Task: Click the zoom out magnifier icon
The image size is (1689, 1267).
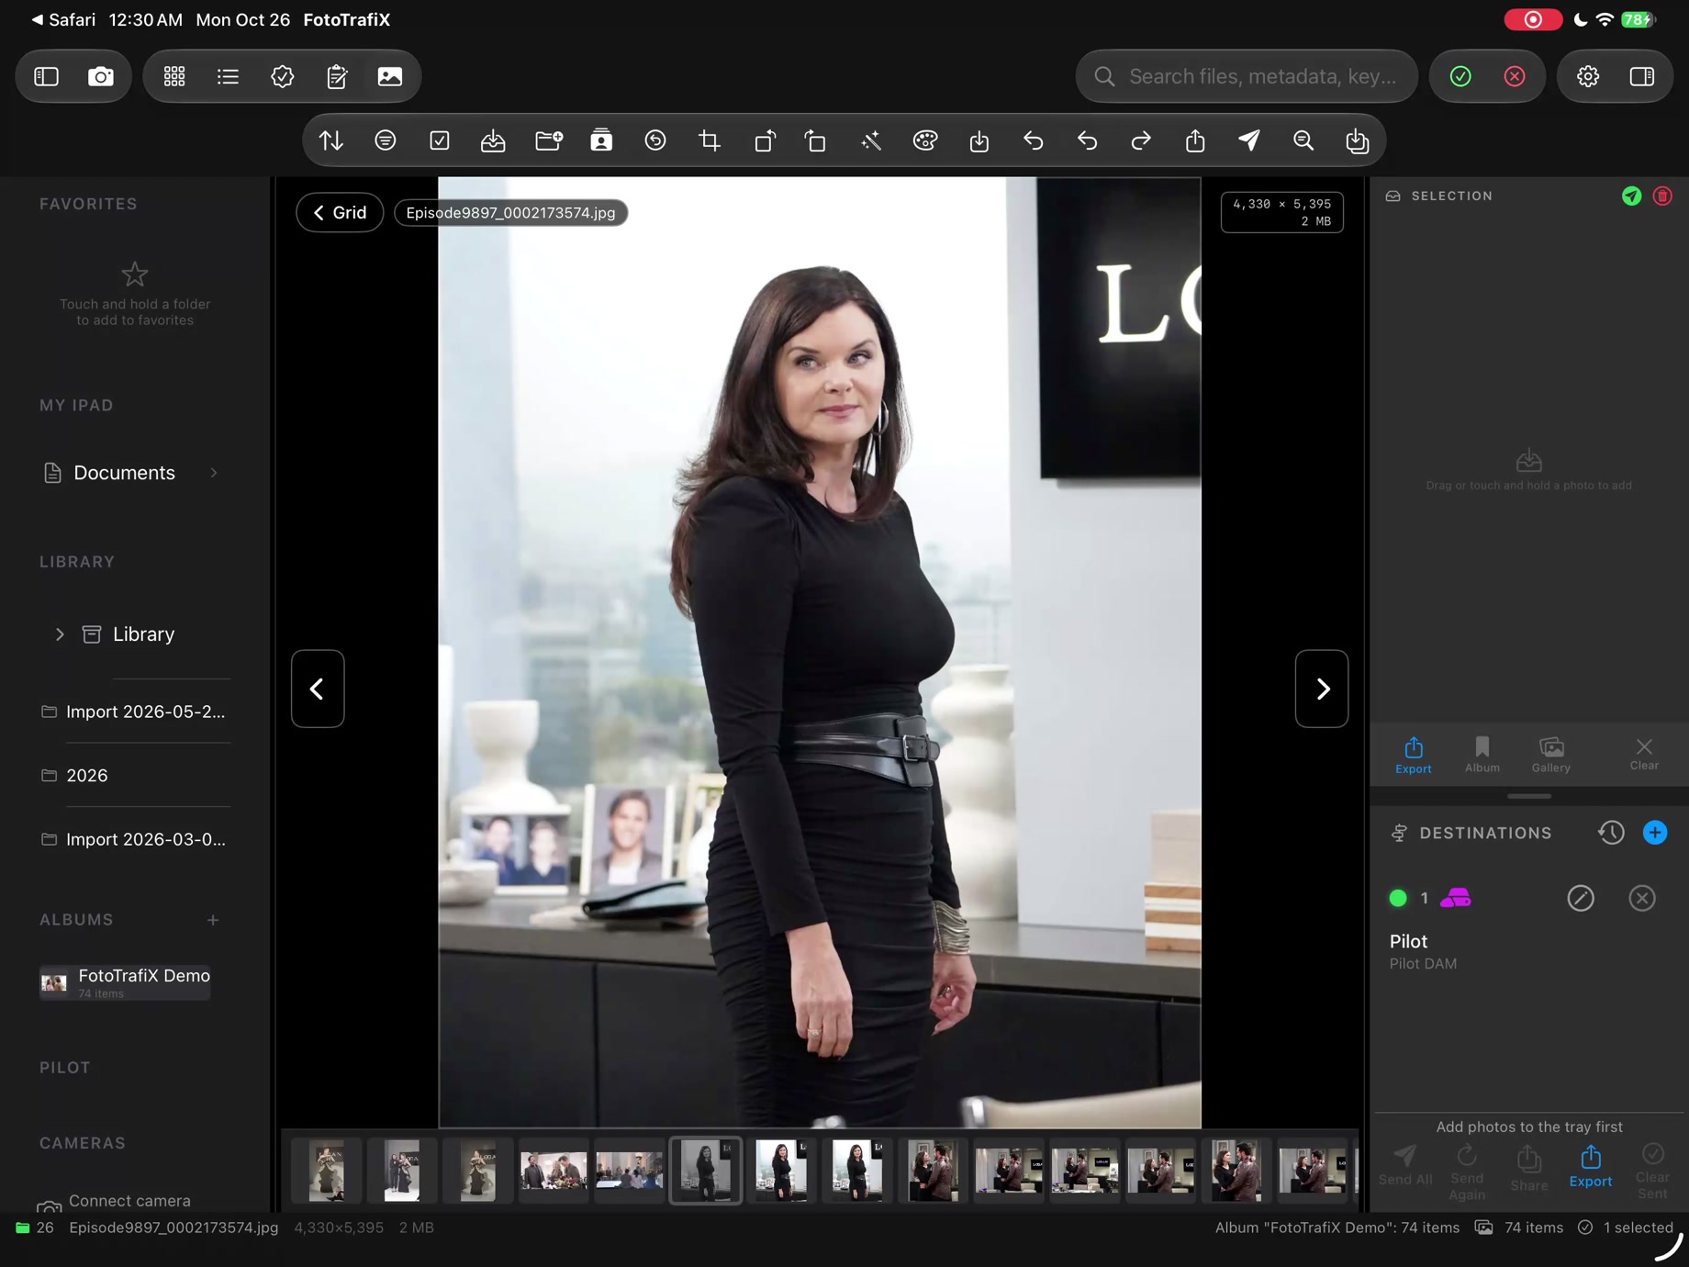Action: click(x=1303, y=140)
